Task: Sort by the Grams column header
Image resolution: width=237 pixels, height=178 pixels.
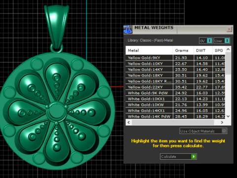Action: [x=183, y=50]
